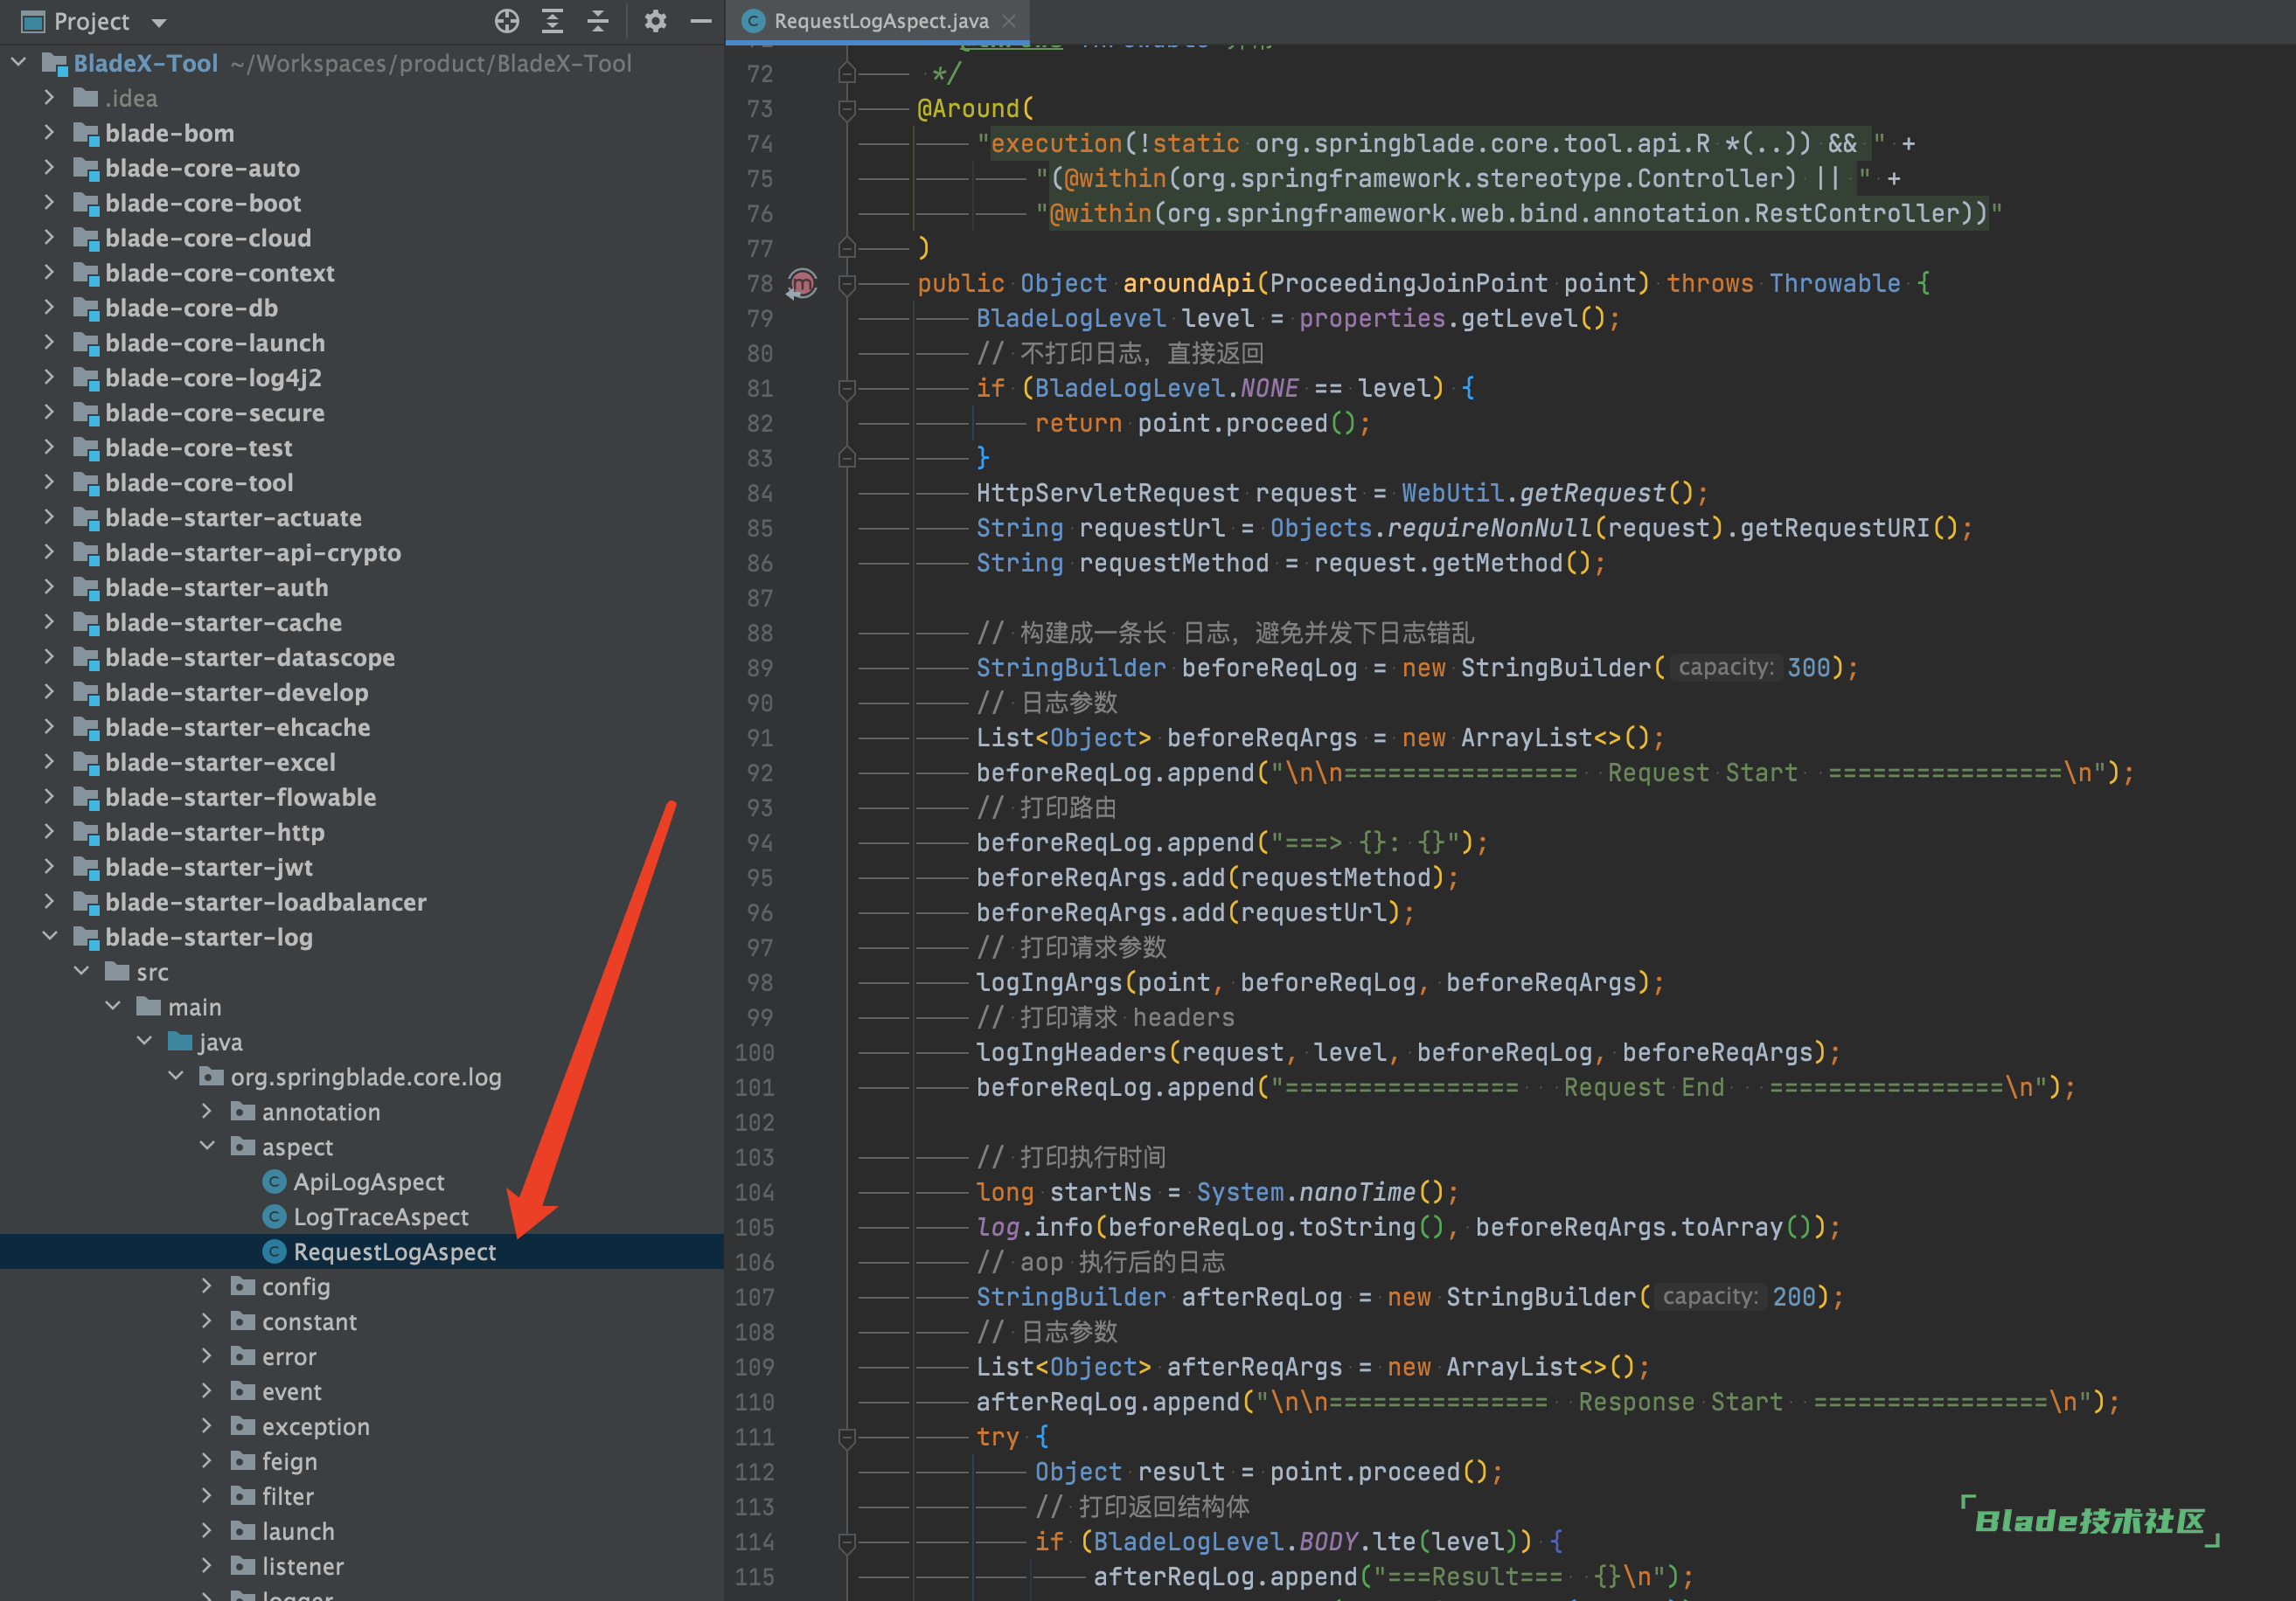Select the blade-starter-auth module
Viewport: 2296px width, 1601px height.
[217, 587]
